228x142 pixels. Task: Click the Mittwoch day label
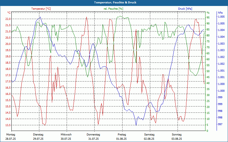coord(66,135)
